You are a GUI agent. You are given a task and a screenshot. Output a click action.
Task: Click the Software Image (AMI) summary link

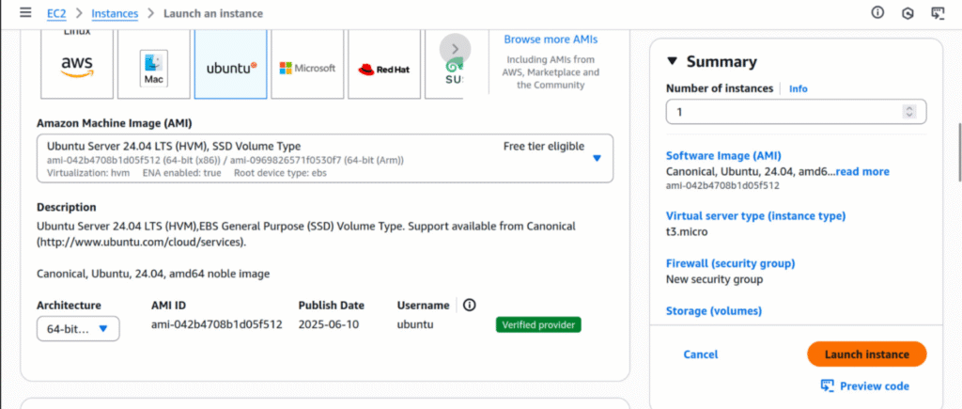tap(724, 155)
